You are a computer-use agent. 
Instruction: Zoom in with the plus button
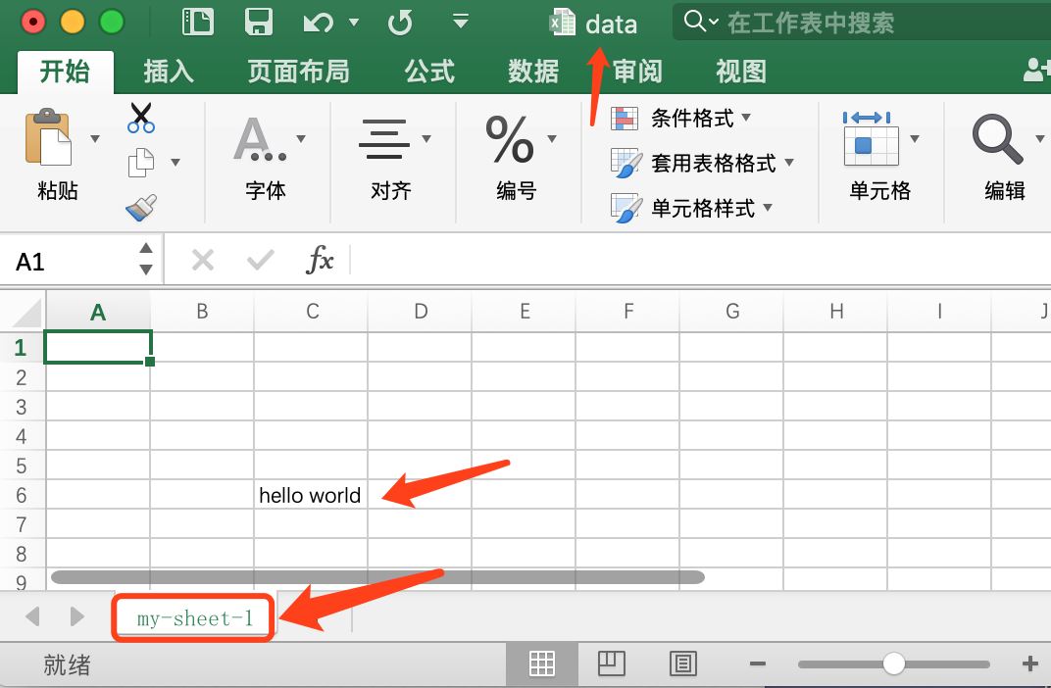tap(1030, 663)
